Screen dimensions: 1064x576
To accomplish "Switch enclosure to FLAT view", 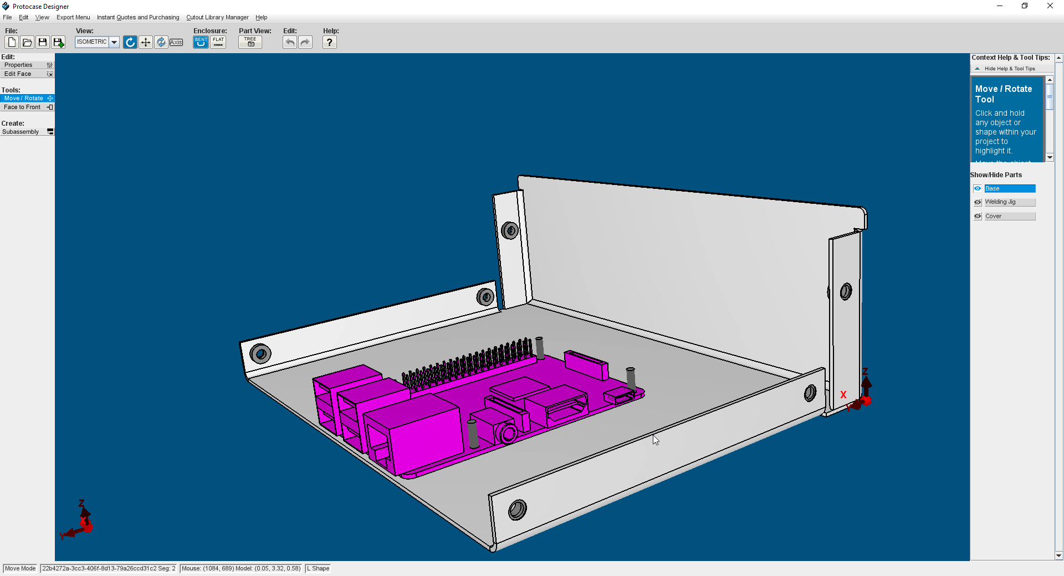I will point(218,42).
